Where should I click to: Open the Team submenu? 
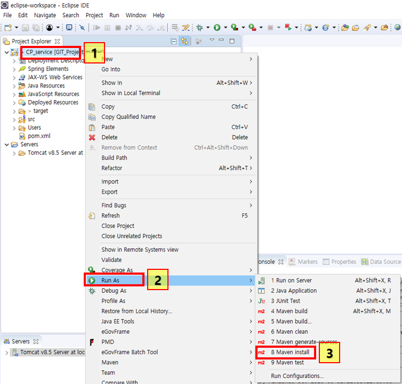click(x=171, y=373)
